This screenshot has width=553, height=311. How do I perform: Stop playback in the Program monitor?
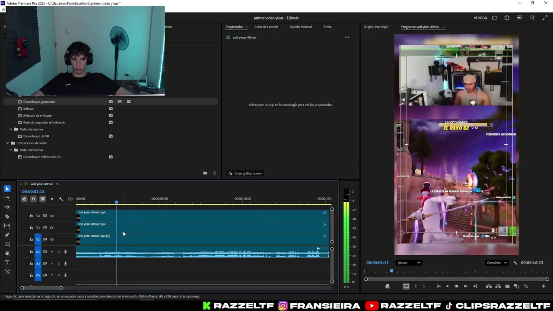pos(456,286)
